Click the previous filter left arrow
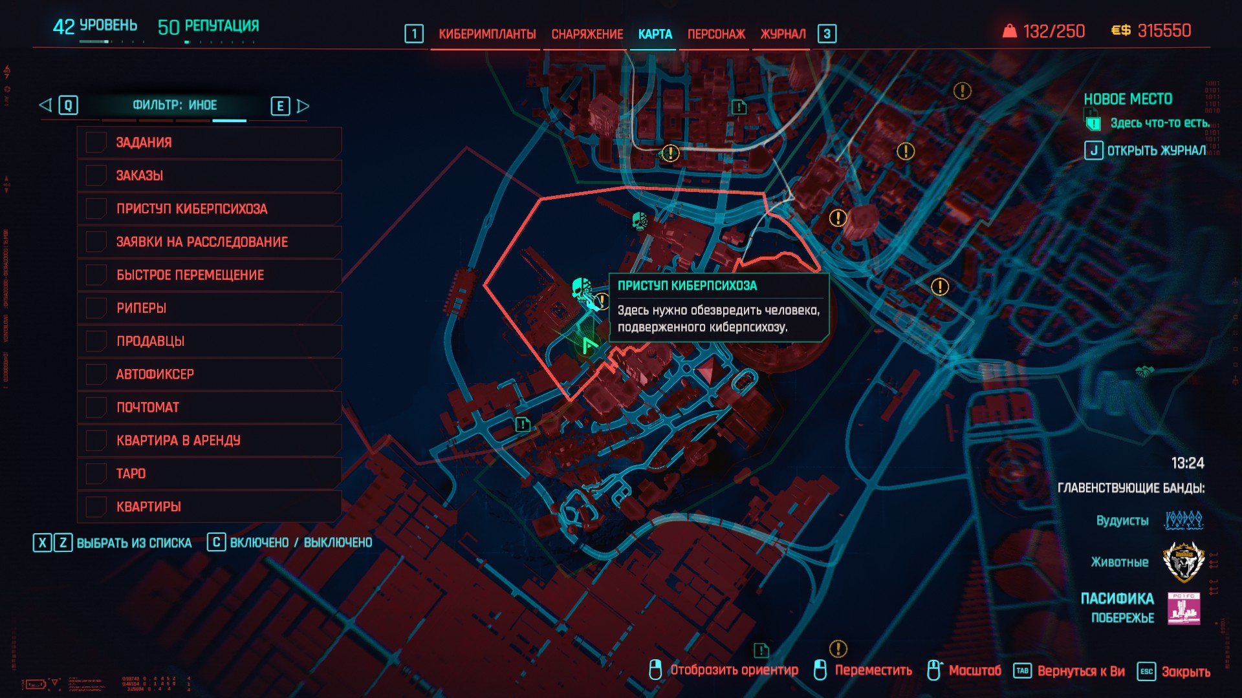1242x698 pixels. coord(45,105)
